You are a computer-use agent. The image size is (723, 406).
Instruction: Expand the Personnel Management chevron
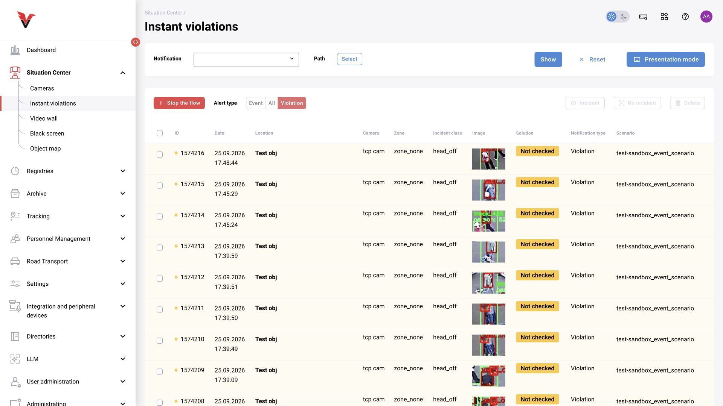(x=123, y=239)
